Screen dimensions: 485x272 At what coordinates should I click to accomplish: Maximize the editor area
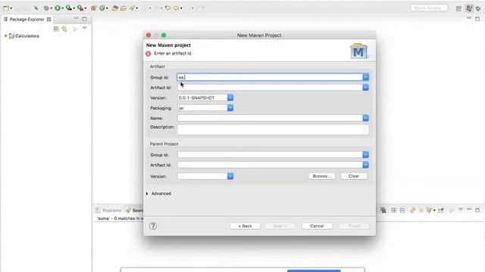tap(477, 19)
